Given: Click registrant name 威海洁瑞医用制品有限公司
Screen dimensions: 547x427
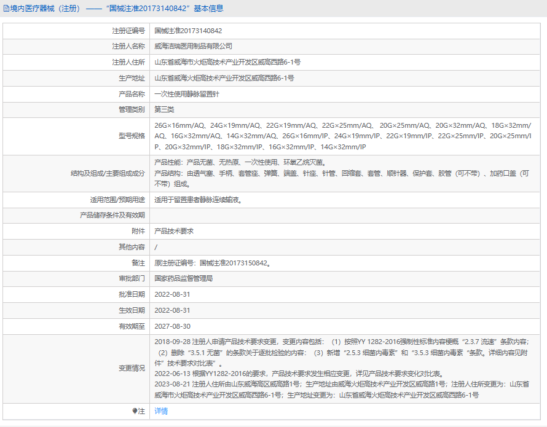Looking at the screenshot, I should click(193, 46).
